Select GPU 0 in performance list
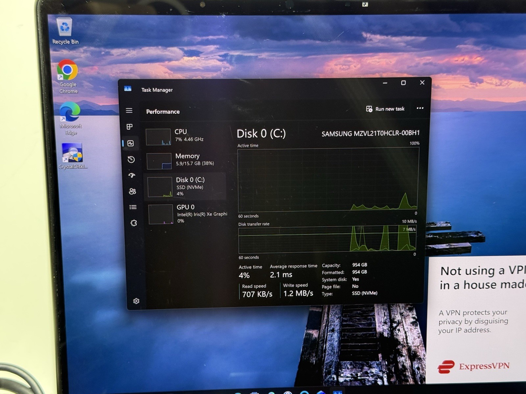The height and width of the screenshot is (394, 526). [188, 214]
